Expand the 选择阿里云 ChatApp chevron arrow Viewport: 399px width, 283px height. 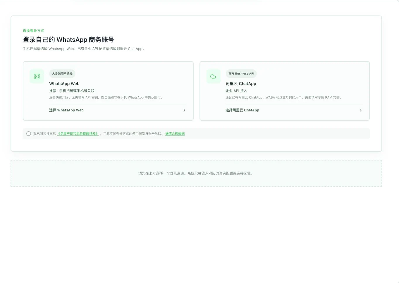pyautogui.click(x=361, y=110)
